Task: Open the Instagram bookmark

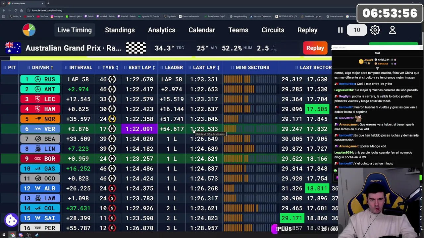Action: (57, 17)
